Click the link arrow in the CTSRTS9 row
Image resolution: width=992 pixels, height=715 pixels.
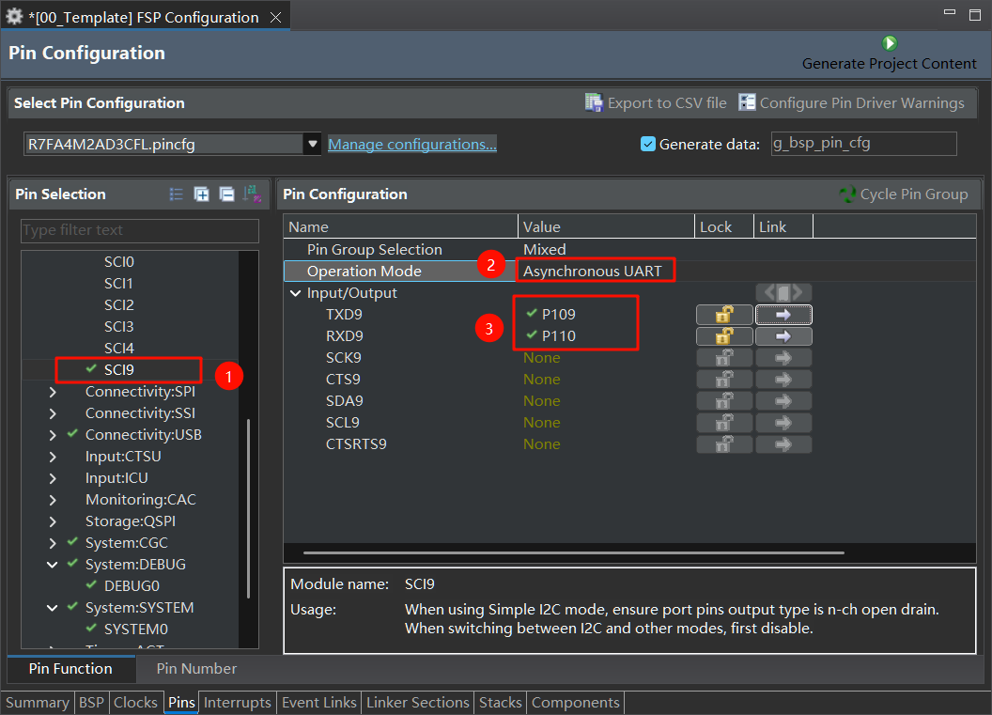click(x=783, y=444)
